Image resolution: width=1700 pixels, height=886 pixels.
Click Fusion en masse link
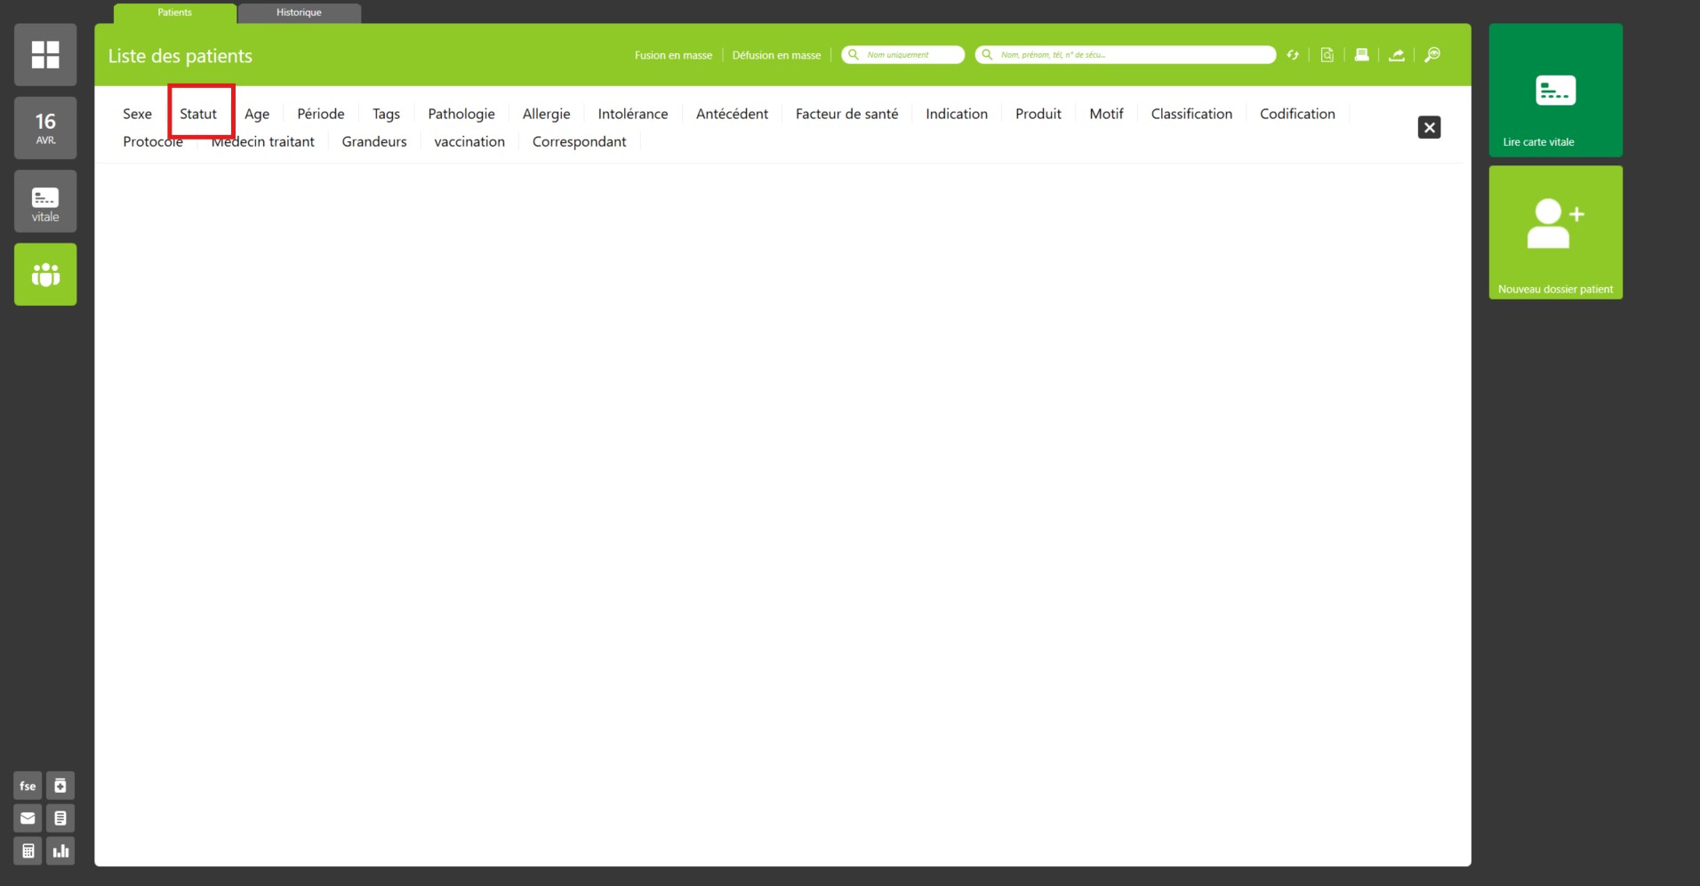point(673,55)
